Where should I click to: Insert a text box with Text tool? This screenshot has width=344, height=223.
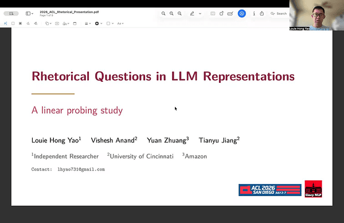[x=57, y=23]
